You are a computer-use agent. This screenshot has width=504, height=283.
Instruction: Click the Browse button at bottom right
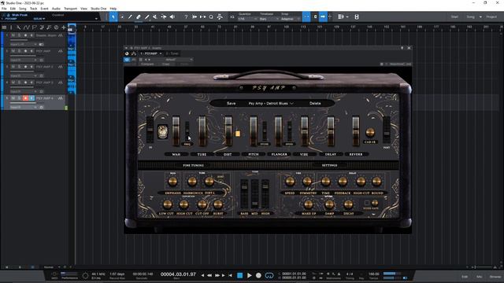tap(495, 276)
